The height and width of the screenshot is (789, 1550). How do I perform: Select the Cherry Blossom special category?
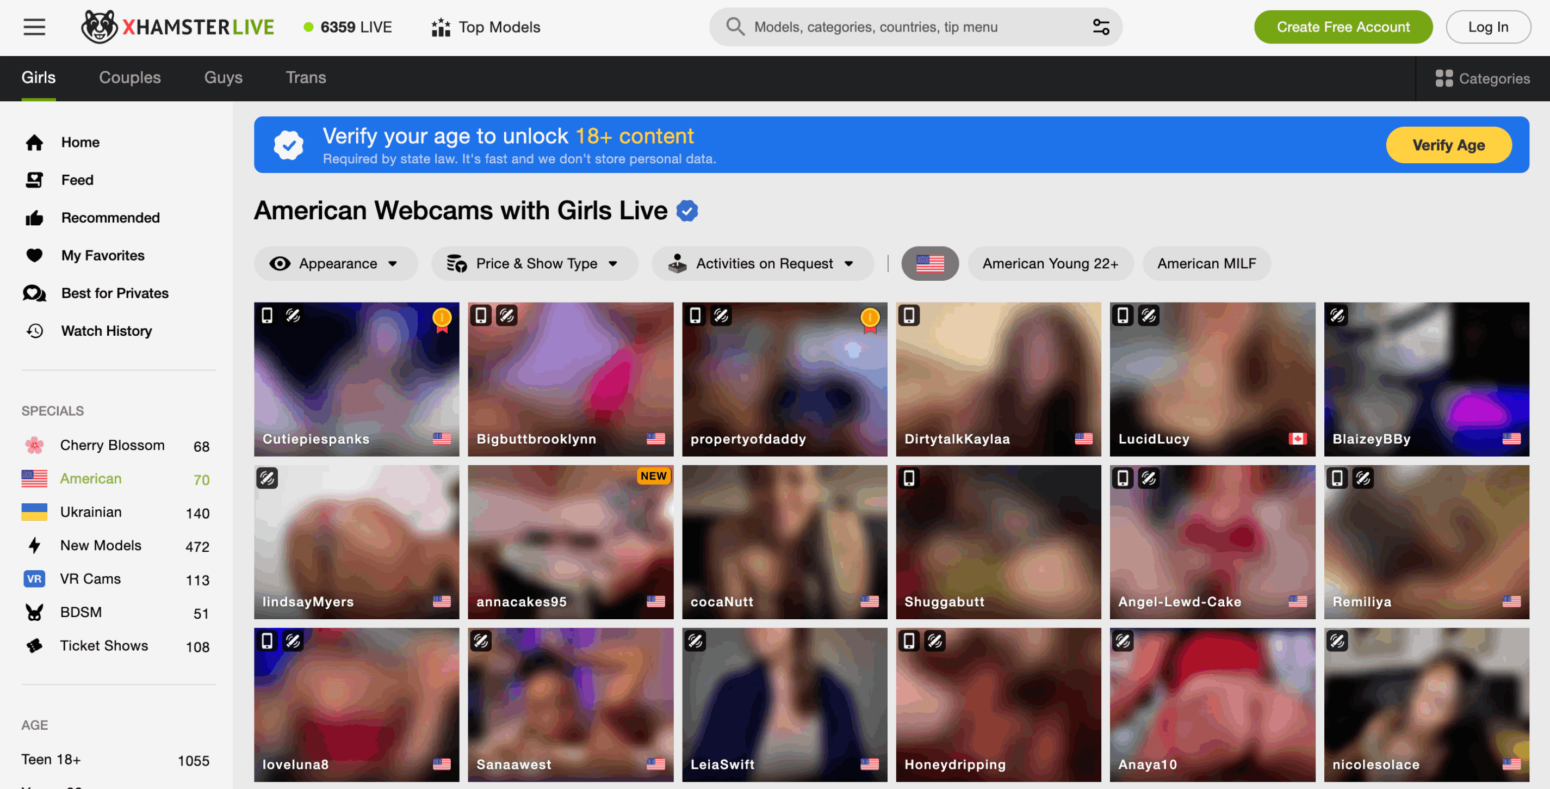point(112,445)
